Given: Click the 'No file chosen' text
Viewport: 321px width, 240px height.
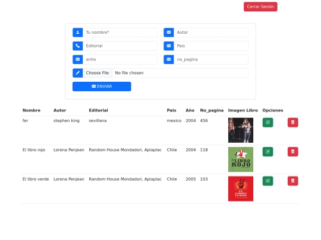Looking at the screenshot, I should (x=129, y=73).
